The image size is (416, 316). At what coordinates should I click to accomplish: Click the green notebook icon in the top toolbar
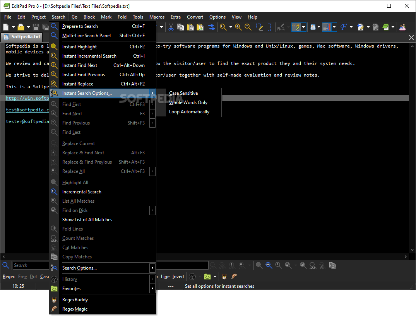click(385, 27)
